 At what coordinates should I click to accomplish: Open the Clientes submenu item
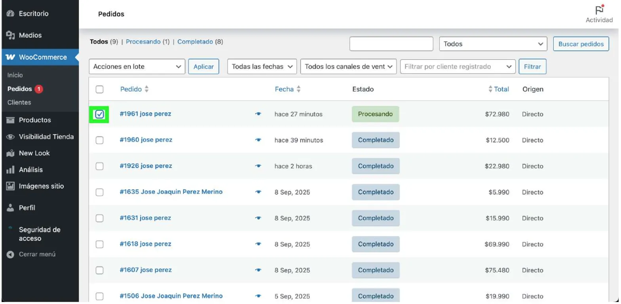tap(19, 103)
